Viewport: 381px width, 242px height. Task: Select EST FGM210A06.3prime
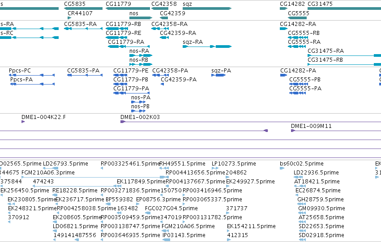click(93, 177)
